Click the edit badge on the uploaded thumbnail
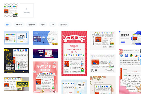Image resolution: width=141 pixels, height=94 pixels. [15, 15]
